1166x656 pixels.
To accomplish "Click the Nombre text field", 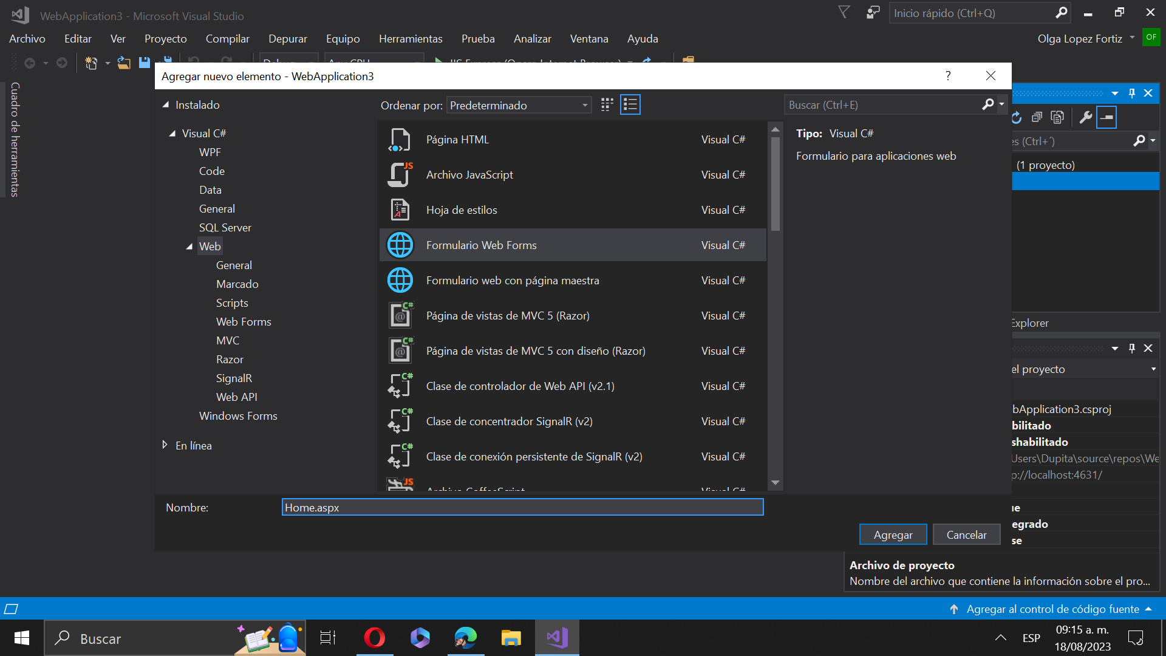I will point(522,508).
